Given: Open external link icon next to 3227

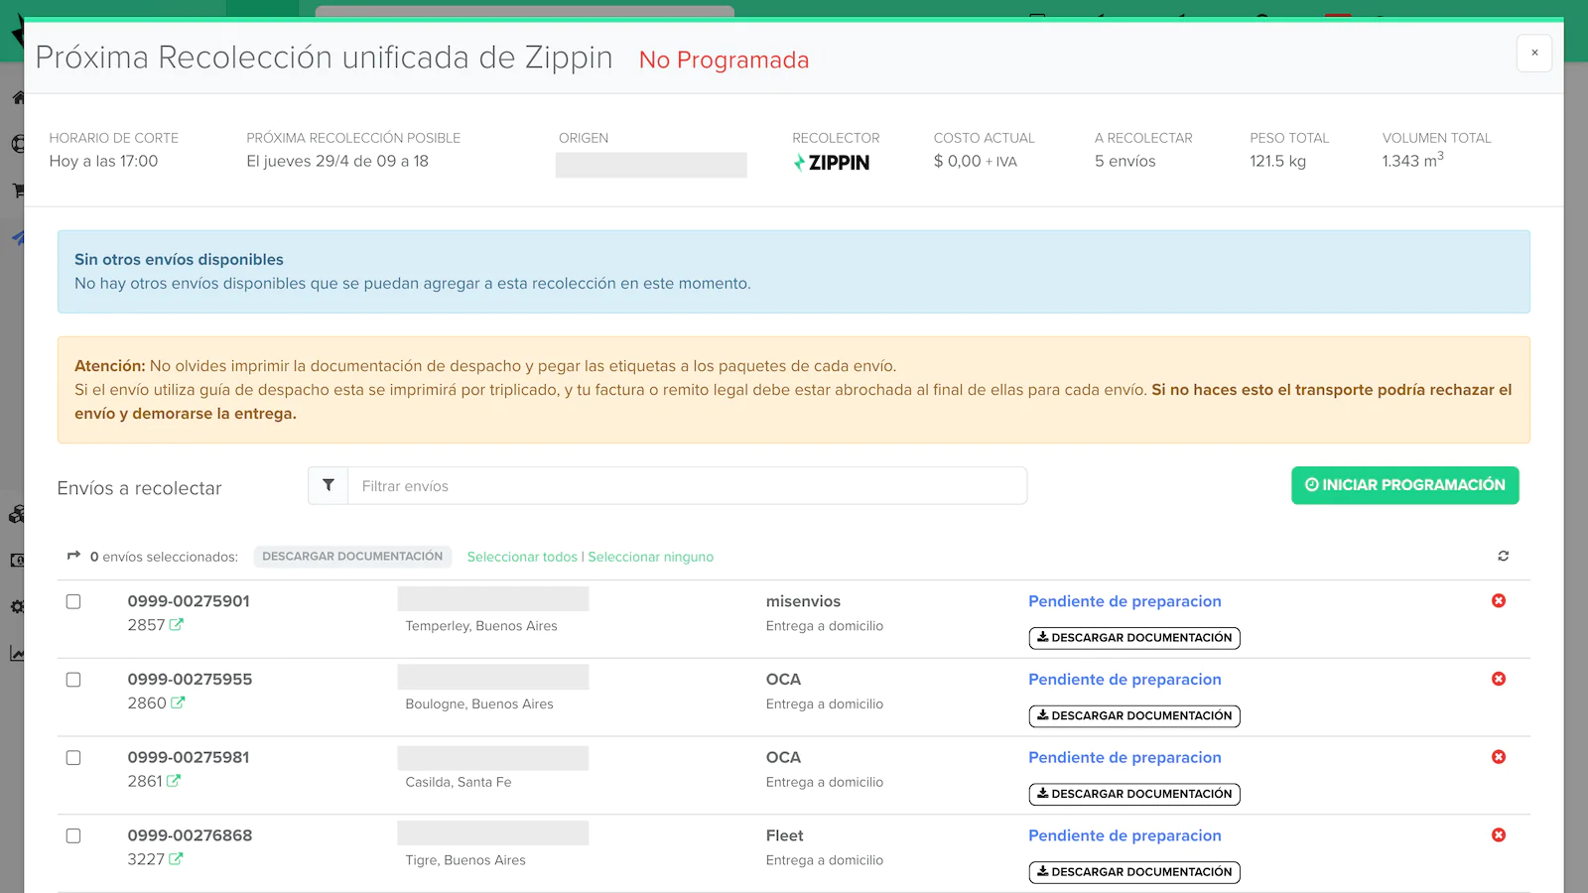Looking at the screenshot, I should pos(176,859).
